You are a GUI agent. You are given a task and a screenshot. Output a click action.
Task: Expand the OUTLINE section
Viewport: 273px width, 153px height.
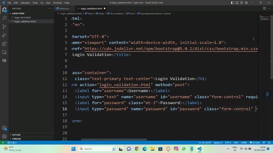pyautogui.click(x=16, y=135)
